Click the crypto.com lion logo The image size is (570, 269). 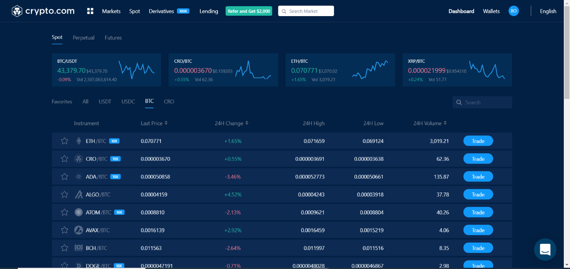pos(17,11)
